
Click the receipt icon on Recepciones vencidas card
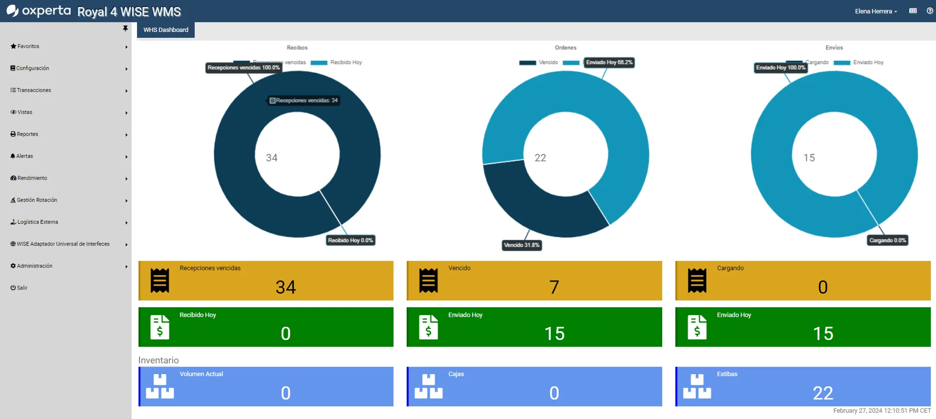(x=160, y=281)
